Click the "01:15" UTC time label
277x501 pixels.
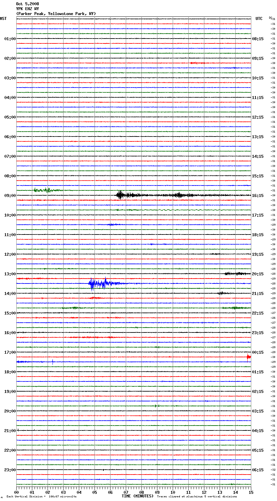pos(258,372)
